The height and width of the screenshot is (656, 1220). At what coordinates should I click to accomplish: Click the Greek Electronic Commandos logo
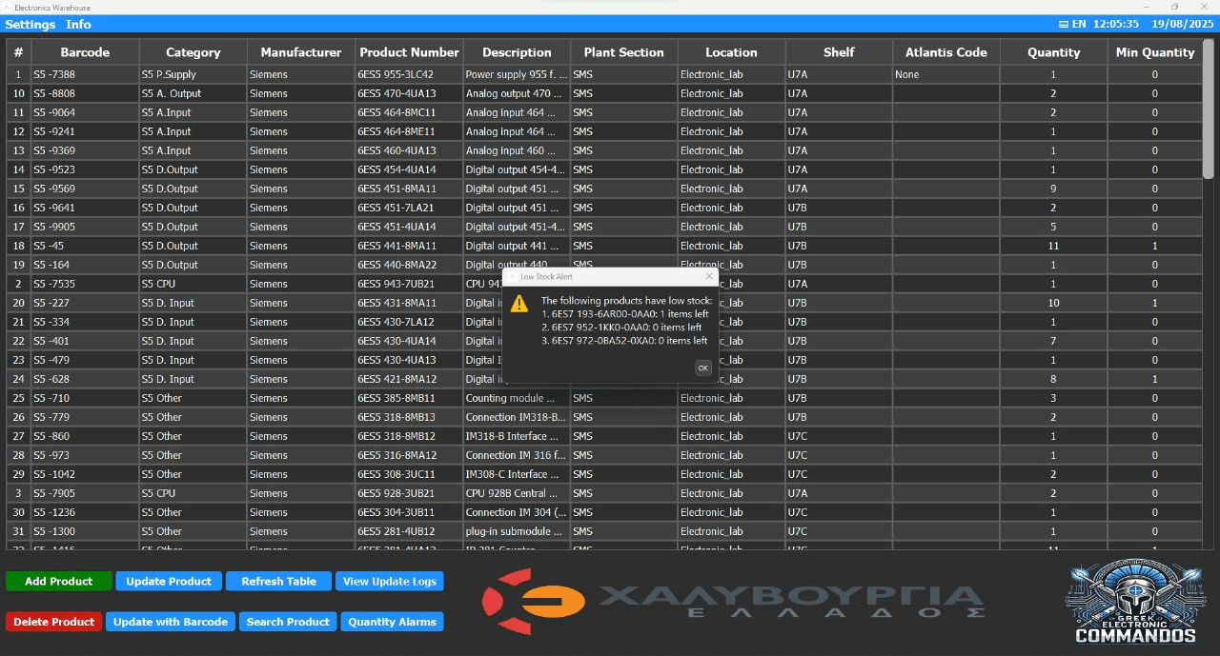pyautogui.click(x=1134, y=602)
